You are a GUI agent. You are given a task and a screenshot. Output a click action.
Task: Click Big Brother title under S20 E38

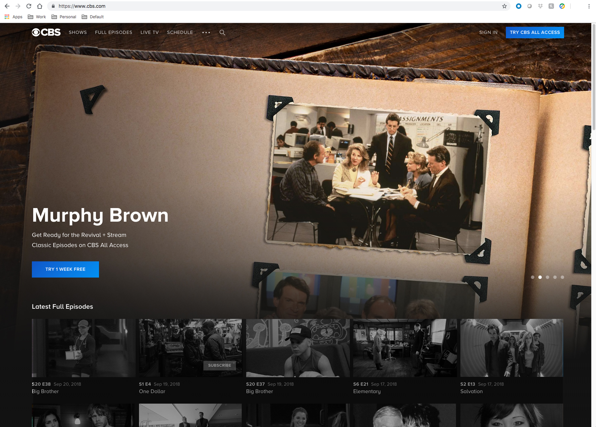[x=45, y=391]
